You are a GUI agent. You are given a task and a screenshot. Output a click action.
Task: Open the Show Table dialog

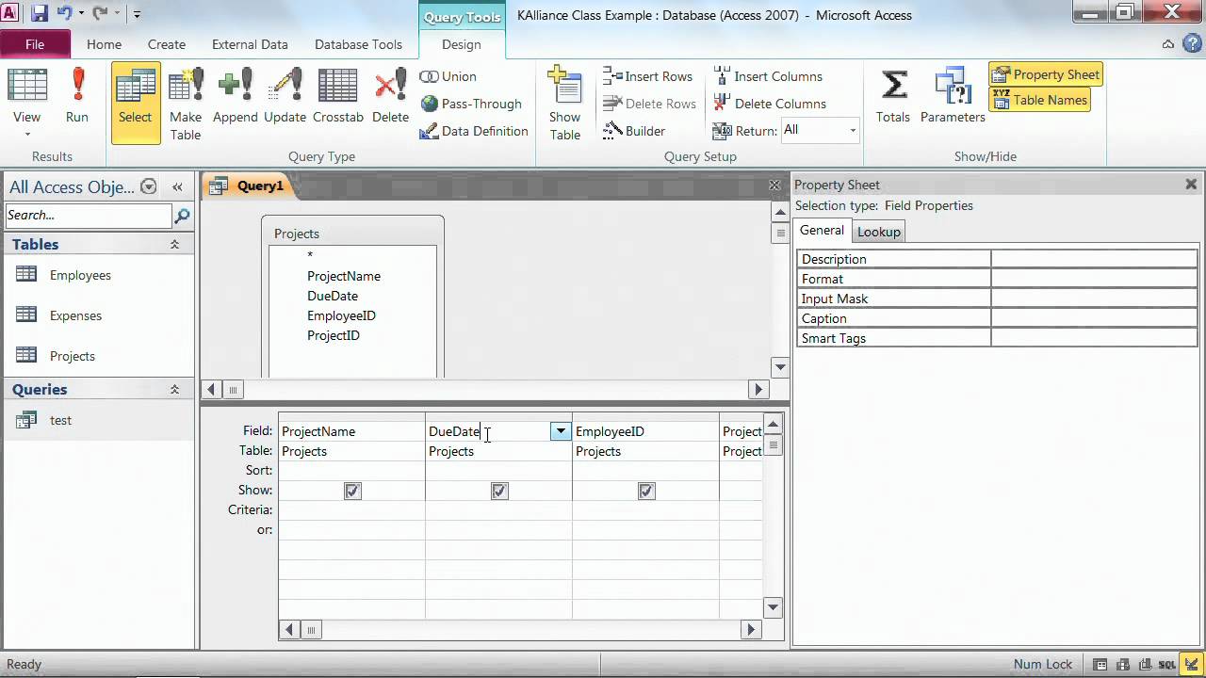click(x=564, y=104)
